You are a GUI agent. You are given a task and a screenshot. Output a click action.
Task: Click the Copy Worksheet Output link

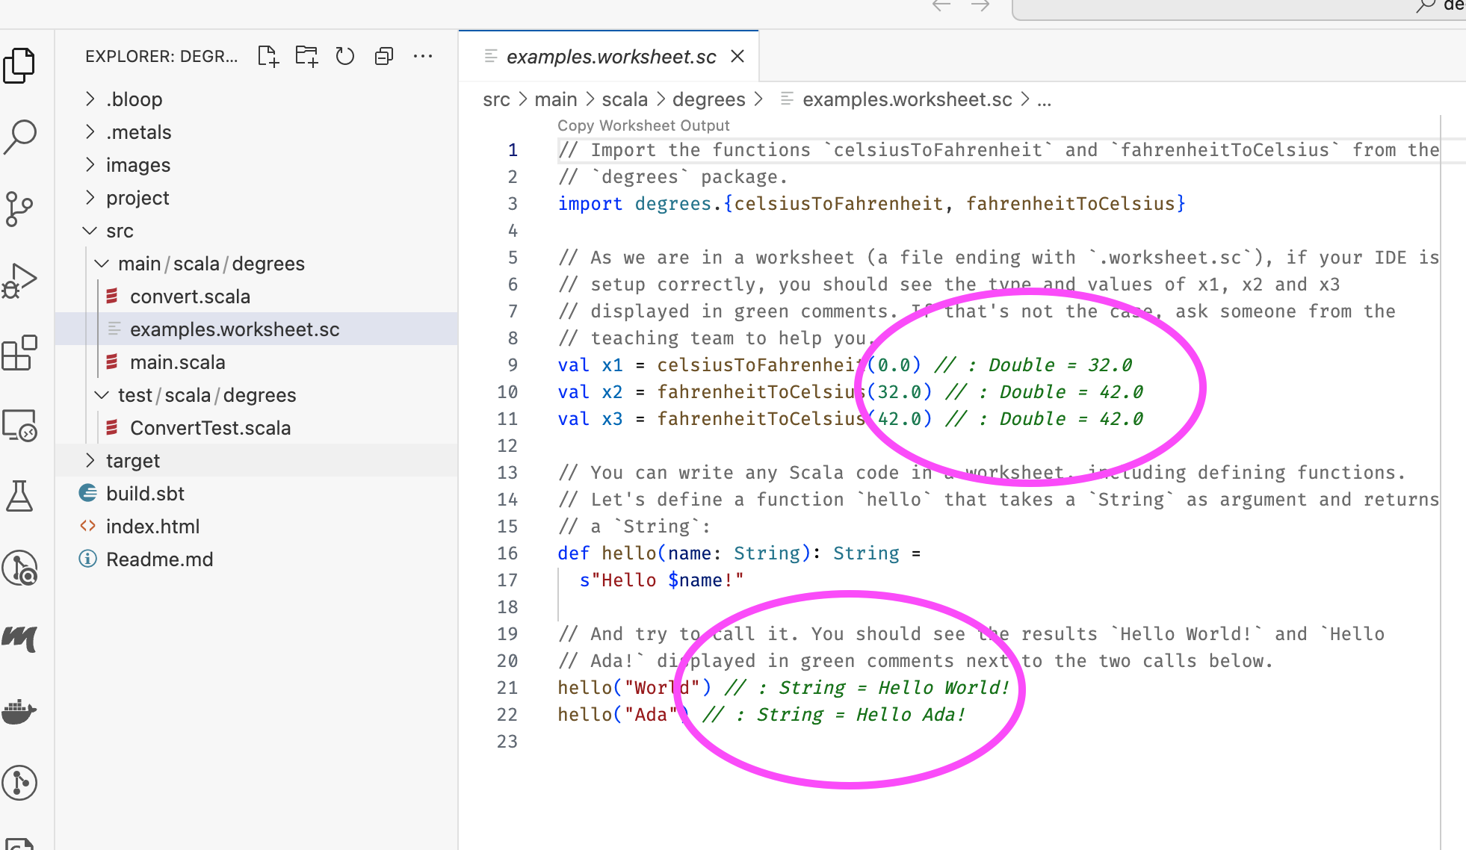coord(643,125)
